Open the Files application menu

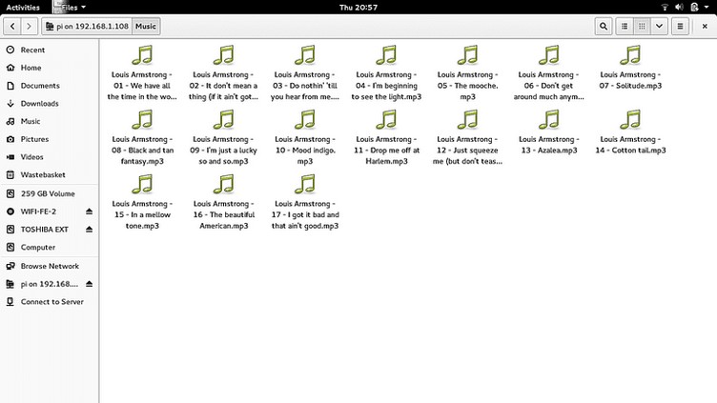click(70, 8)
